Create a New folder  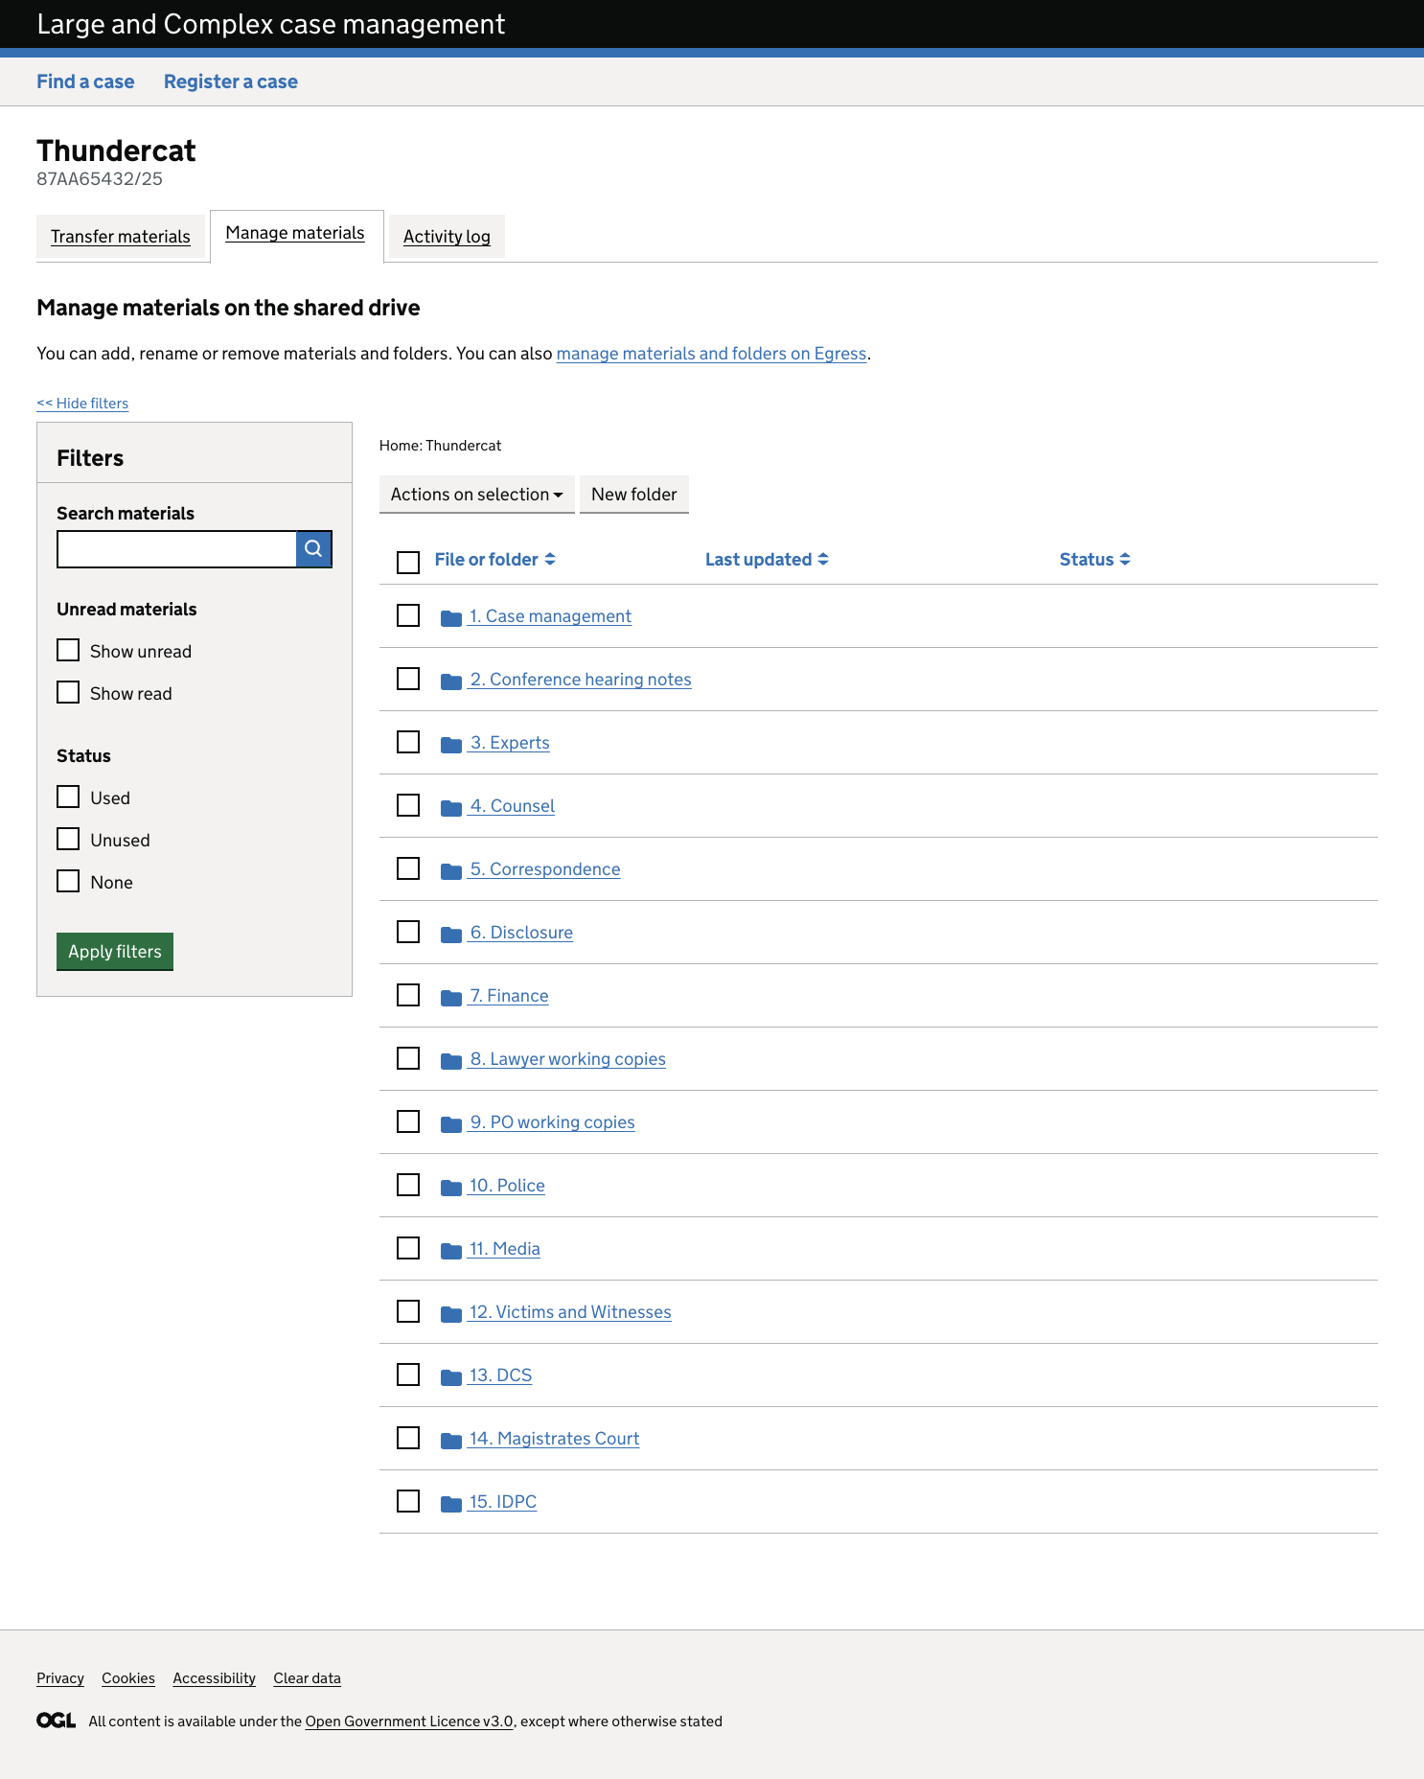[633, 495]
